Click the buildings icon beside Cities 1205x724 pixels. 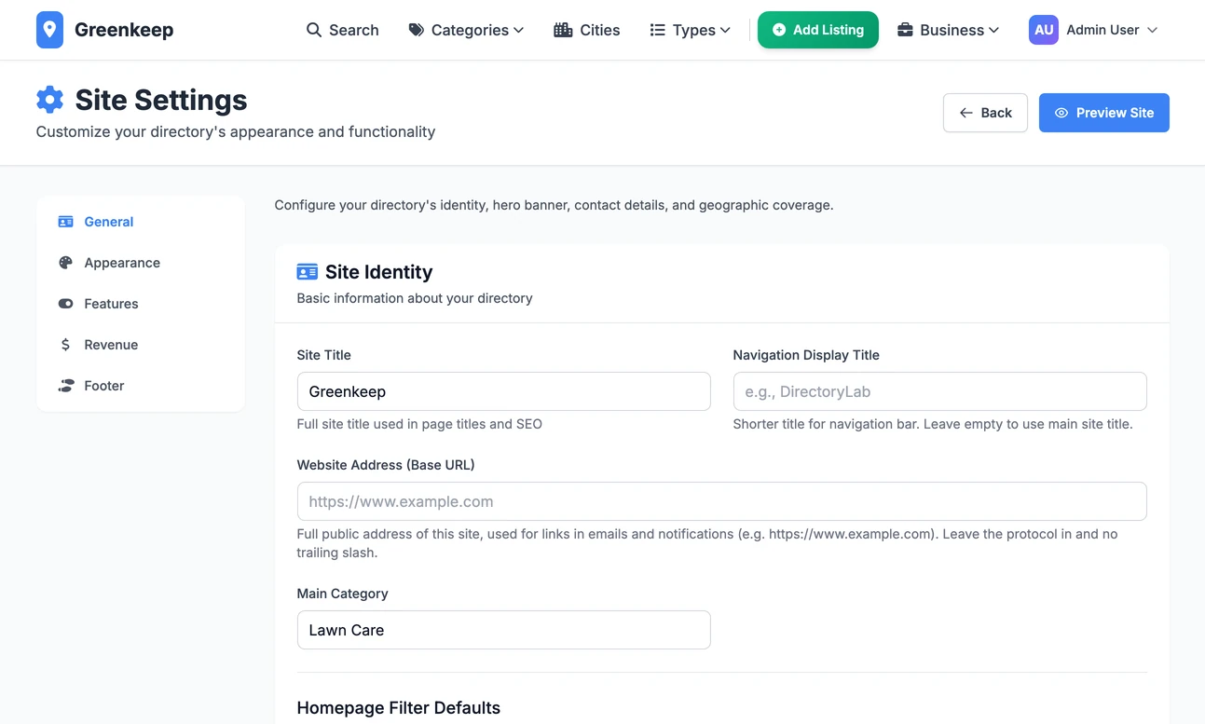click(563, 30)
